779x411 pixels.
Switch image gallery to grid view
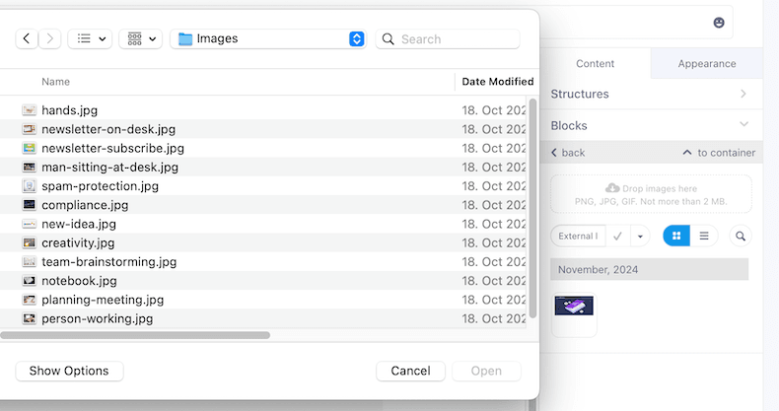tap(676, 236)
